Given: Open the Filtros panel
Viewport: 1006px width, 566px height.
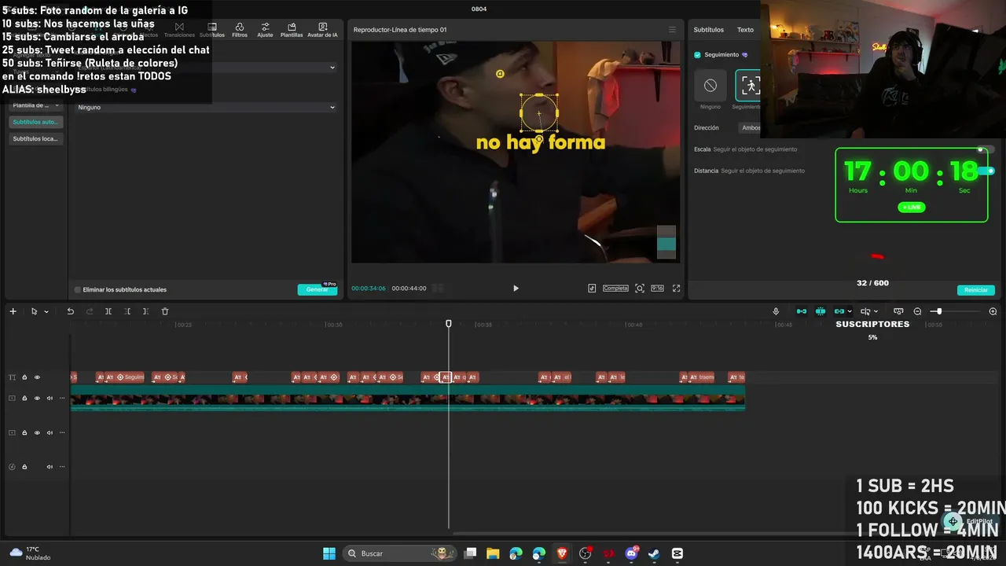Looking at the screenshot, I should (240, 30).
